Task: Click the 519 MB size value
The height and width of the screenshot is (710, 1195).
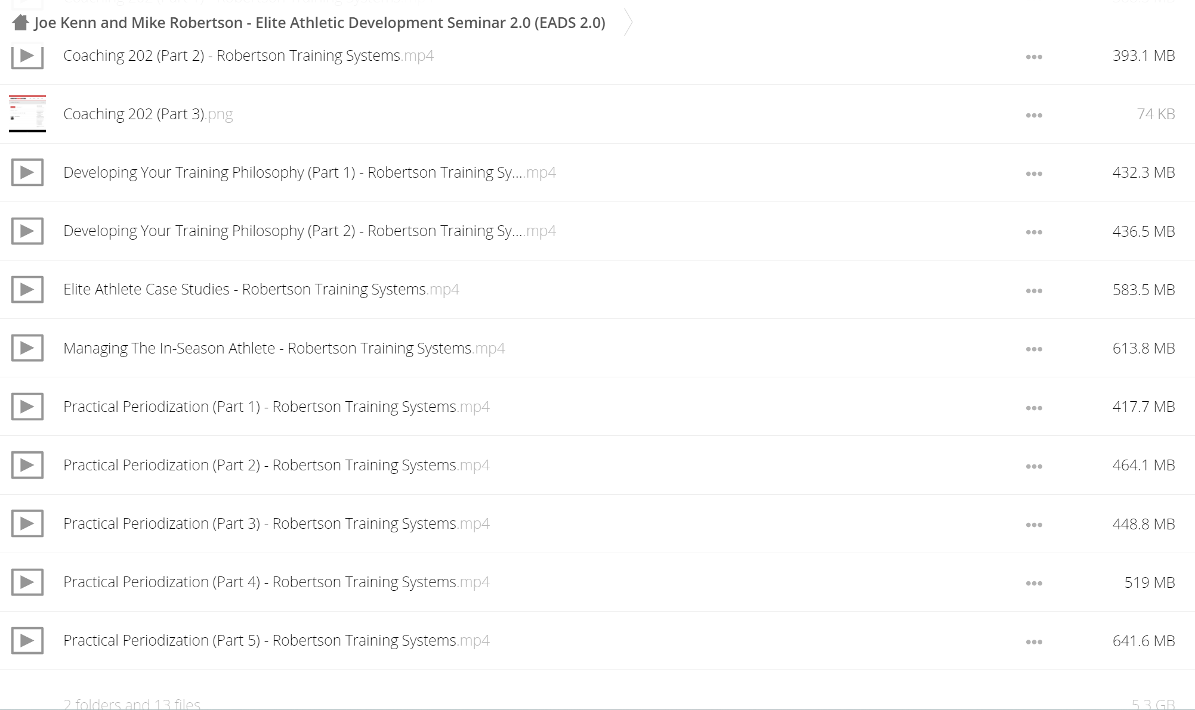Action: coord(1150,582)
